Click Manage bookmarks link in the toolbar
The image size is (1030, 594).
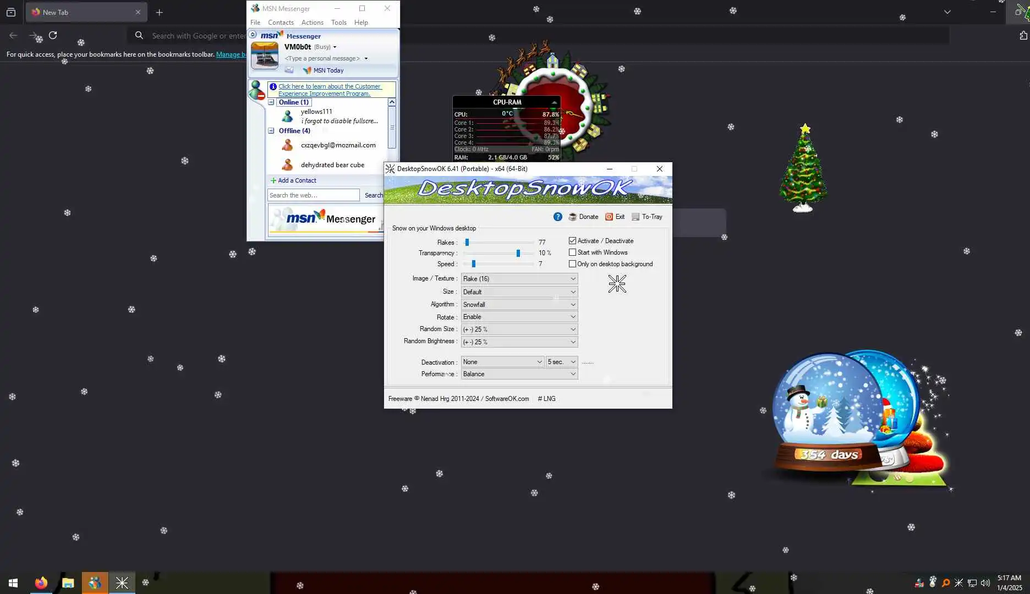[231, 54]
